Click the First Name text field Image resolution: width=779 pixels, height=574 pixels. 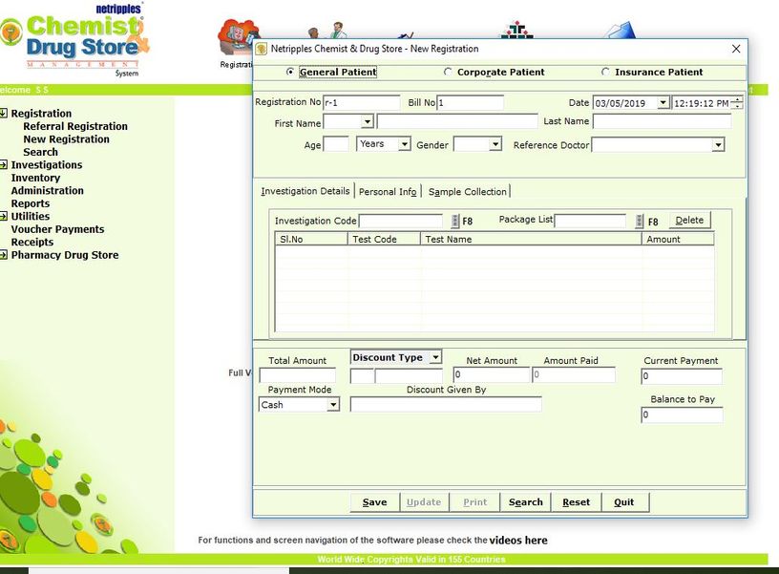(x=457, y=121)
